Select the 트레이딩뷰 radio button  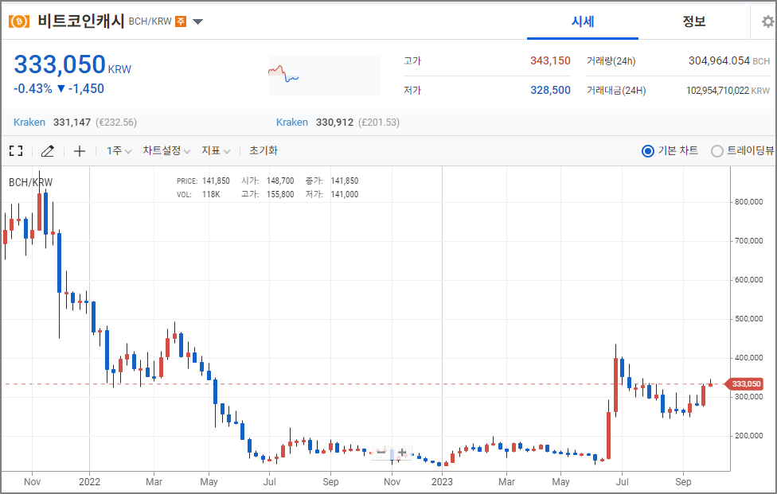click(717, 151)
